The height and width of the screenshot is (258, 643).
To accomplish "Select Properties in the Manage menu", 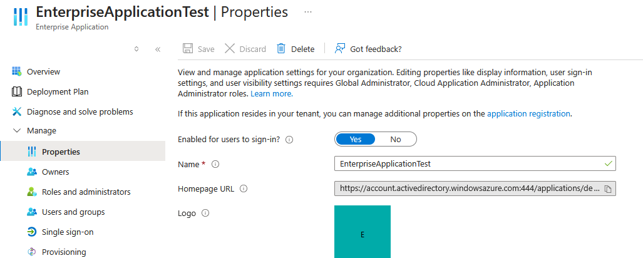I will point(83,152).
